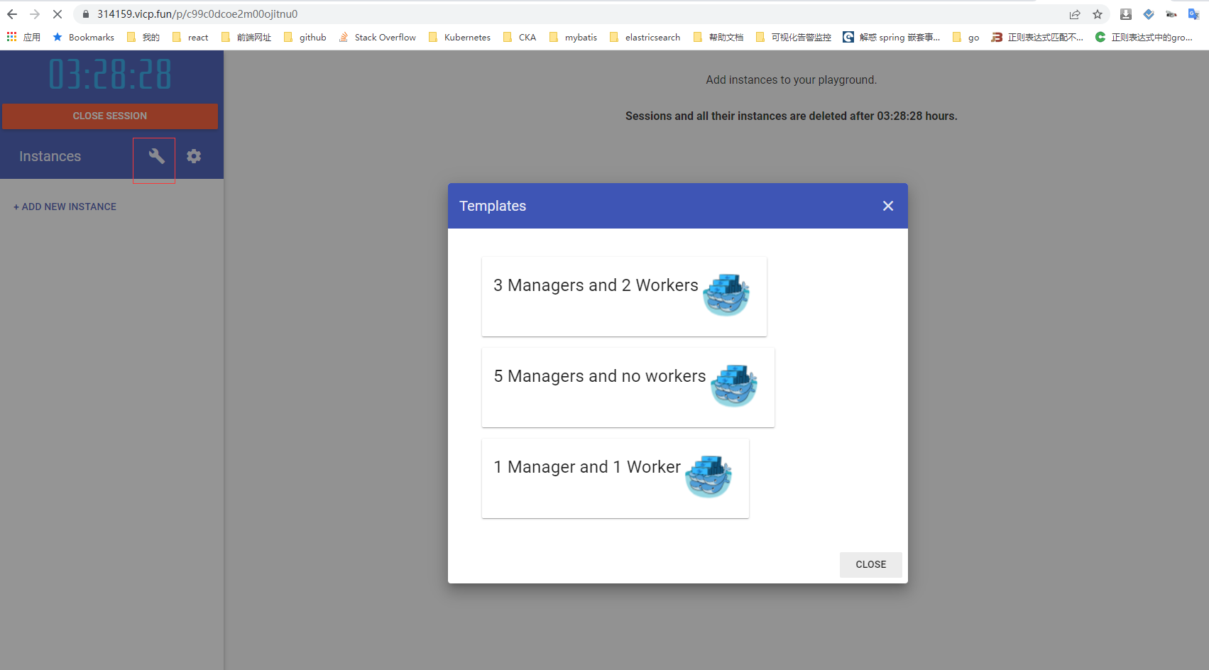The image size is (1209, 670).
Task: Open the CKA bookmarks folder
Action: [519, 37]
